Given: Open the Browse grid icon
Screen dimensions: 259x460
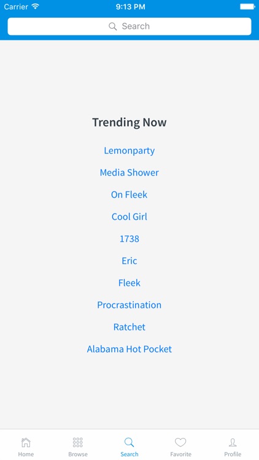Looking at the screenshot, I should pos(78,442).
